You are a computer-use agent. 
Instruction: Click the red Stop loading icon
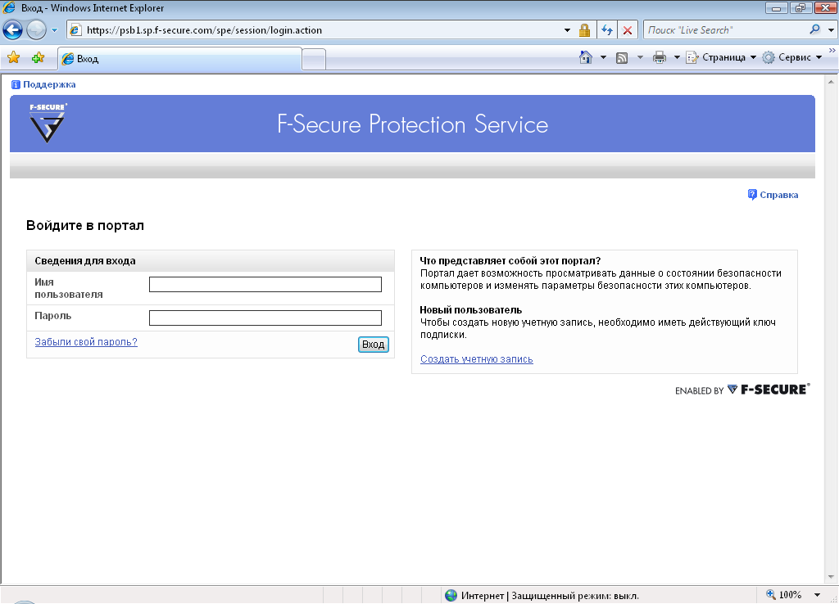click(628, 30)
